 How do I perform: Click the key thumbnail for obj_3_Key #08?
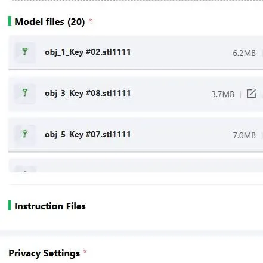coord(25,94)
